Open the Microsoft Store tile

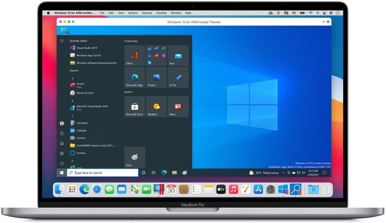pyautogui.click(x=135, y=107)
